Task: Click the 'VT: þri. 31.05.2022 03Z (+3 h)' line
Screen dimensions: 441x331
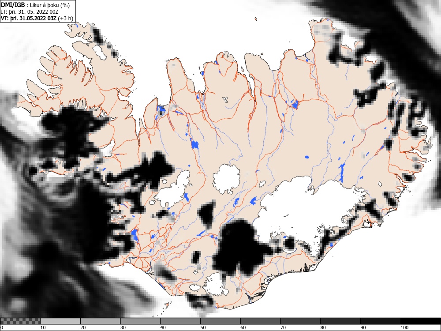Action: (37, 19)
